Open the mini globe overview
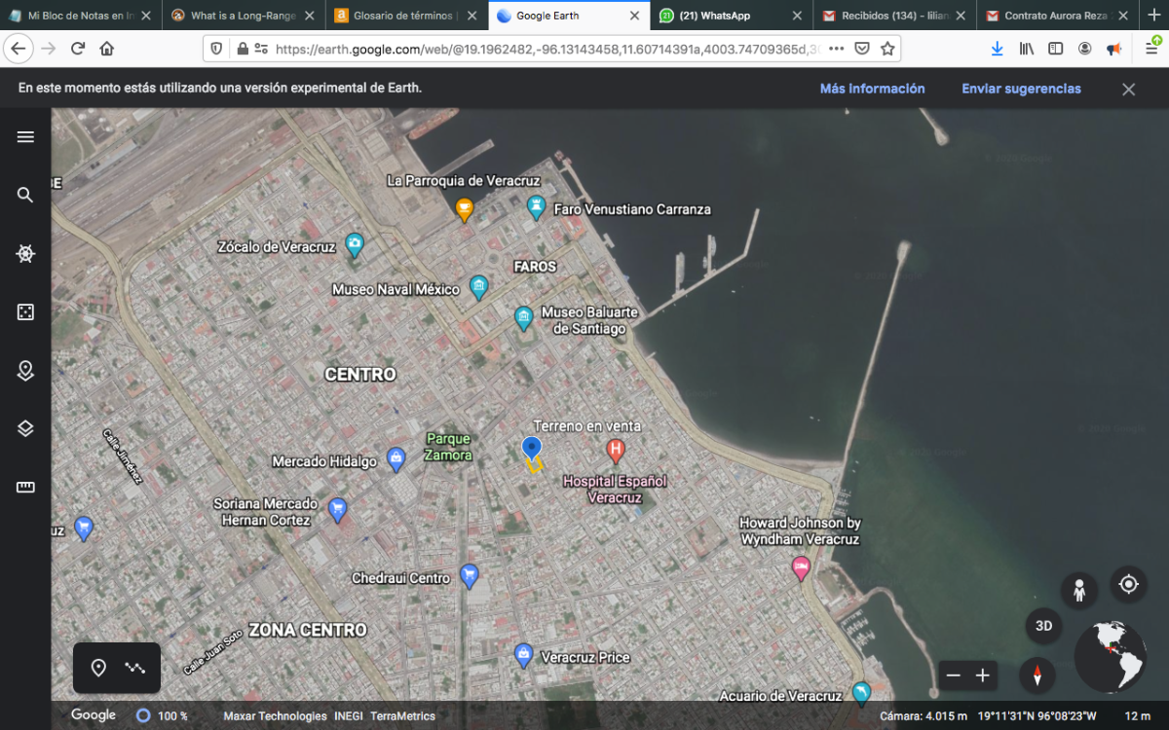This screenshot has width=1169, height=730. click(1110, 657)
